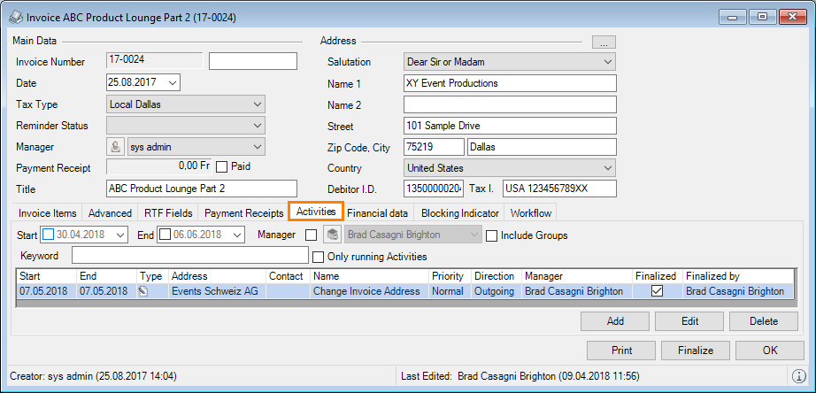Screen dimensions: 816x393
Task: Check Only running Activities option
Action: (319, 257)
